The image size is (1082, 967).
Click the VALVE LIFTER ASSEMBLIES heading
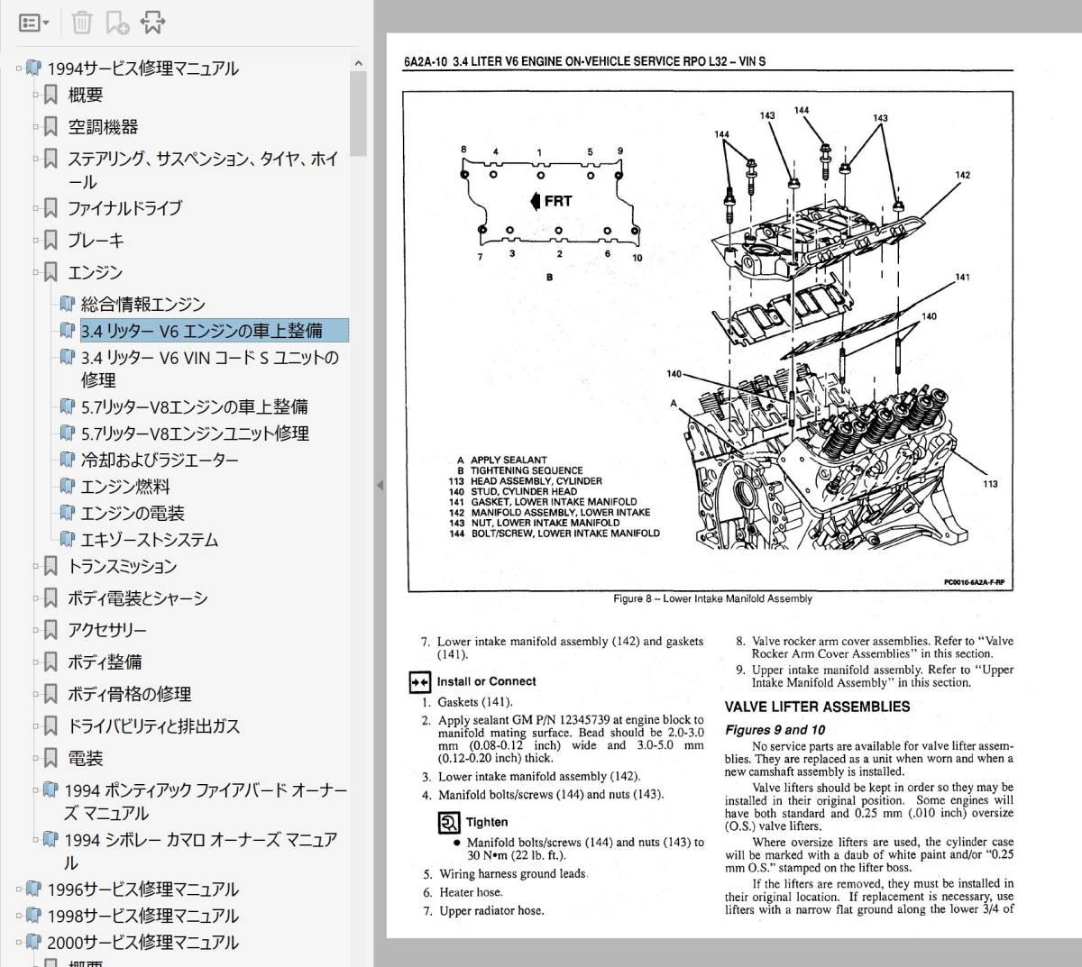(x=817, y=707)
